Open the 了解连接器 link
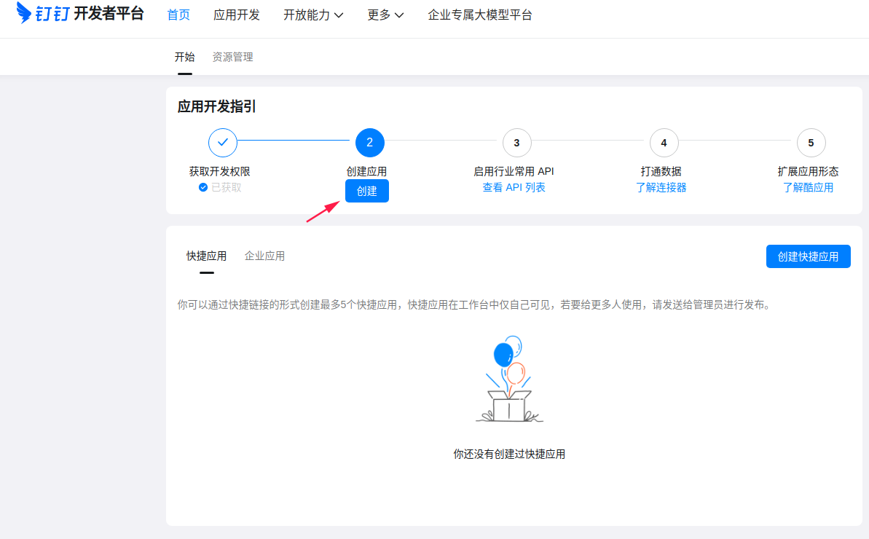Screen dimensions: 869x539 coord(661,187)
